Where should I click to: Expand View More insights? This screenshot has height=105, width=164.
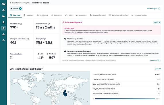point(155,60)
